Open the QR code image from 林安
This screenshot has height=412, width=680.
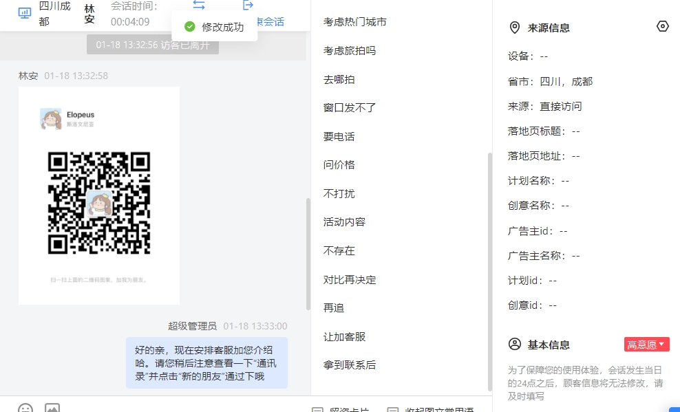pyautogui.click(x=99, y=196)
